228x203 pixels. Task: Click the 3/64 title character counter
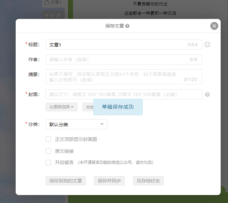192,45
